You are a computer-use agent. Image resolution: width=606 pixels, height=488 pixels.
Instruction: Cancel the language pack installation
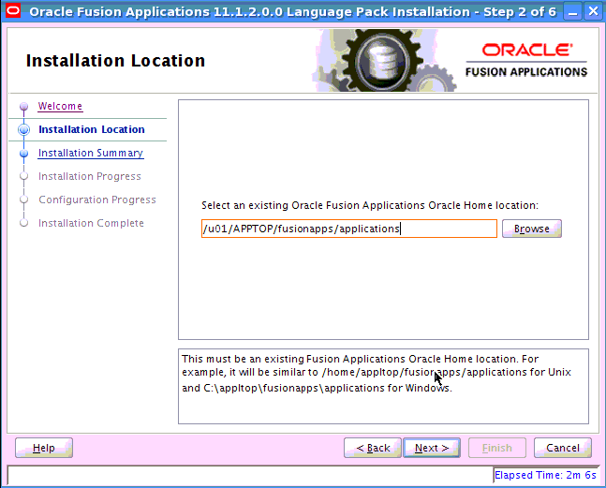563,448
